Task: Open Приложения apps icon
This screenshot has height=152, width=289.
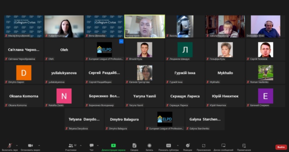Action: 204,145
